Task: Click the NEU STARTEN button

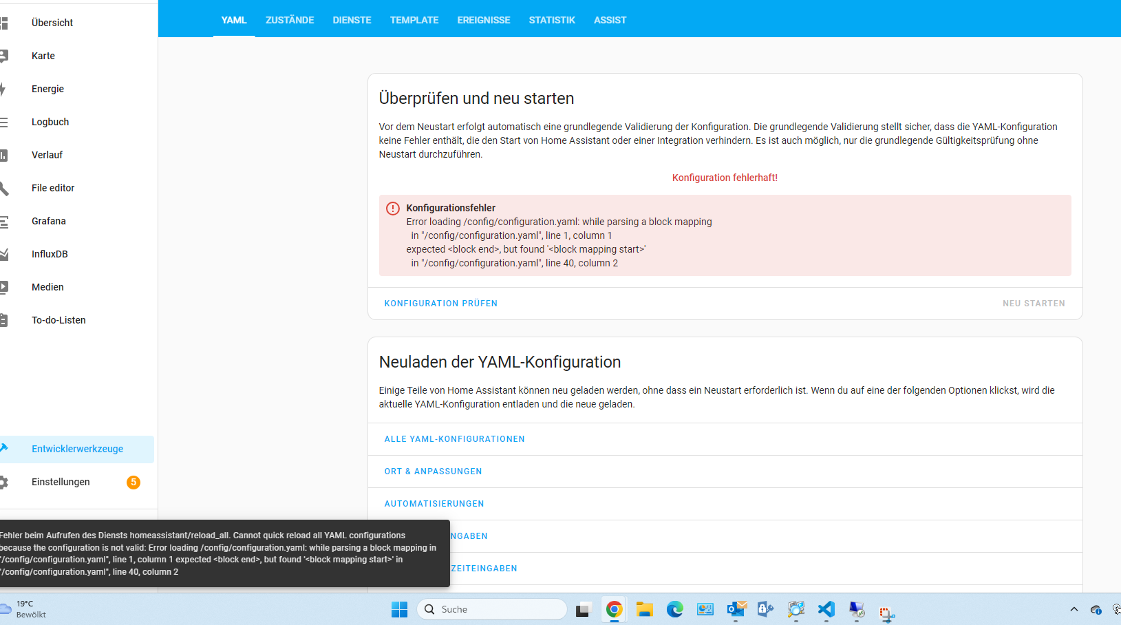Action: 1034,304
